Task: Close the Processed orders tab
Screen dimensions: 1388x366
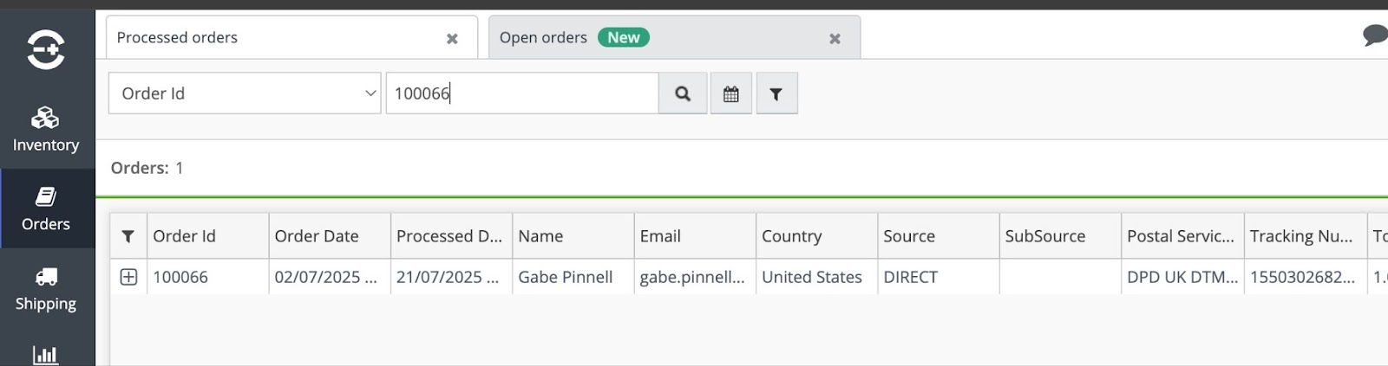Action: [452, 39]
